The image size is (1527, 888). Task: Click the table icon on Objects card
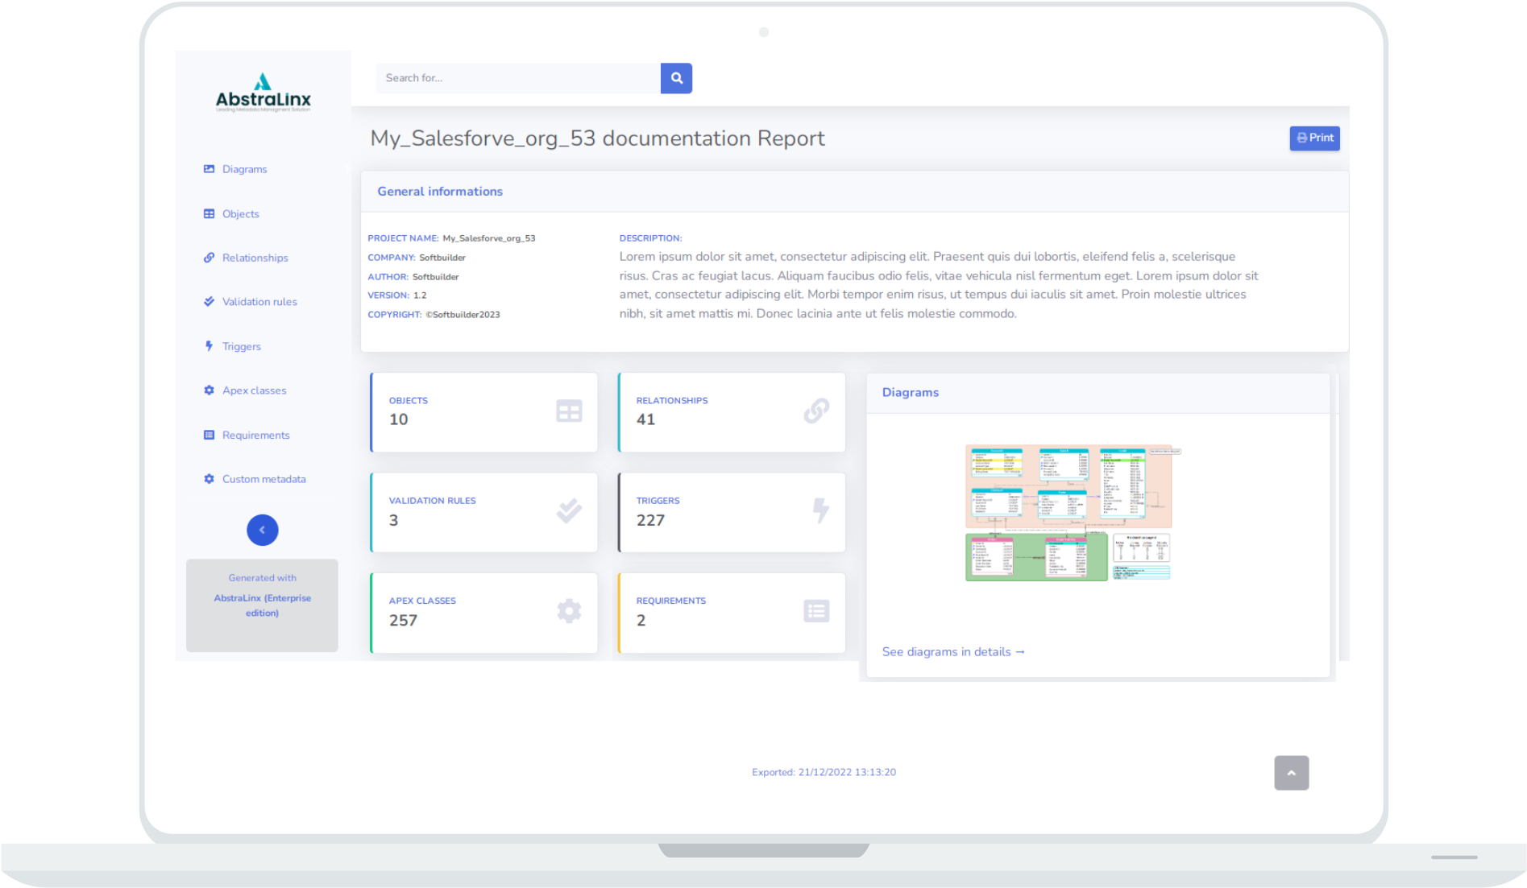pyautogui.click(x=569, y=411)
